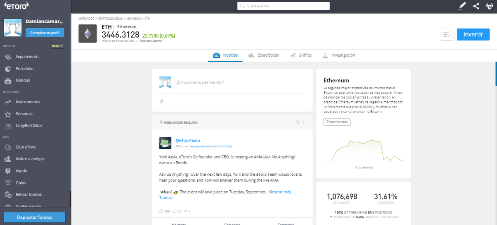Open the @eToroTeam profile link

click(x=188, y=141)
